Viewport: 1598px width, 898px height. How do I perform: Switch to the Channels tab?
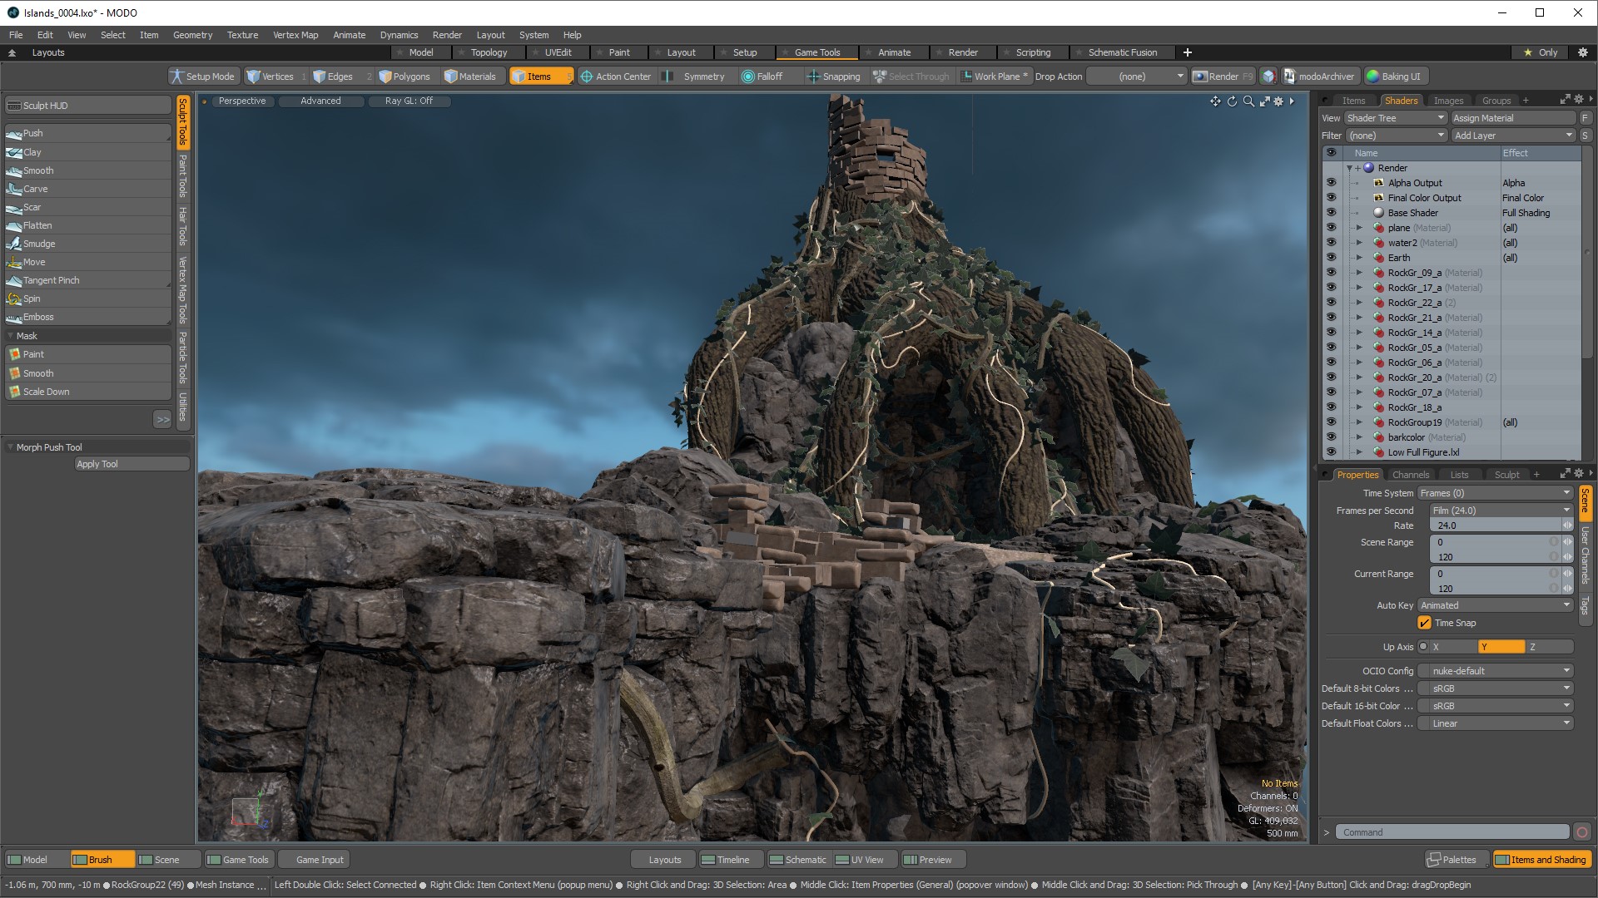point(1411,475)
